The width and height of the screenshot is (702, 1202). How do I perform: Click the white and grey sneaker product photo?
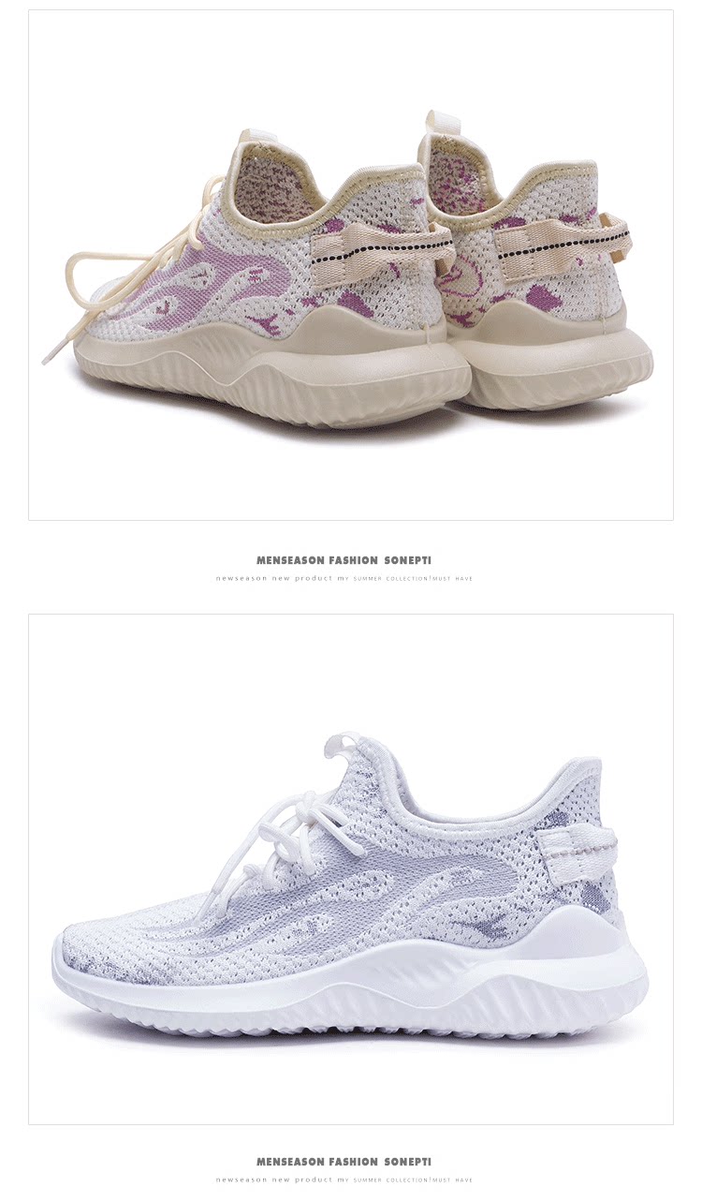[351, 868]
